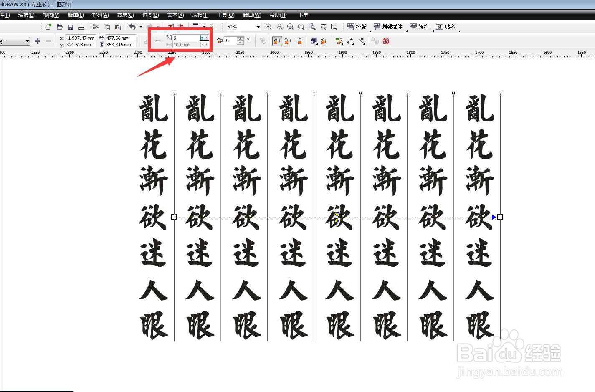Screen dimensions: 595x392
Task: Decrease the blend direction angle spinner
Action: [240, 43]
